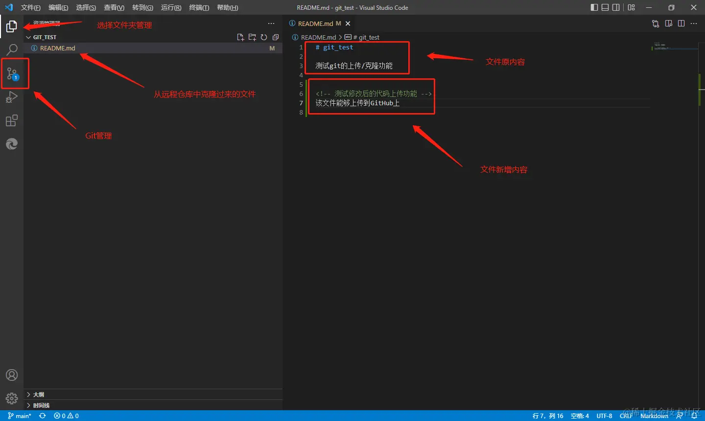705x421 pixels.
Task: Click the M modified badge beside README.md in explorer
Action: [x=272, y=48]
